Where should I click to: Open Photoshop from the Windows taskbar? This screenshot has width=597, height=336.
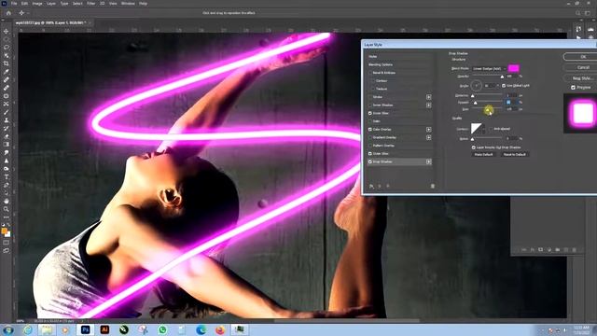(x=85, y=329)
